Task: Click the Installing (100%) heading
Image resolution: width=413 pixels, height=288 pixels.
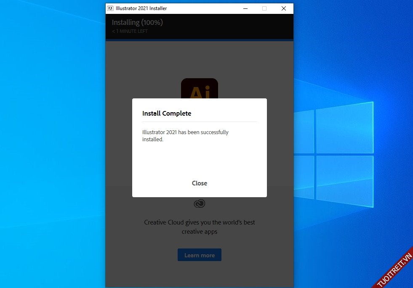Action: click(x=137, y=22)
